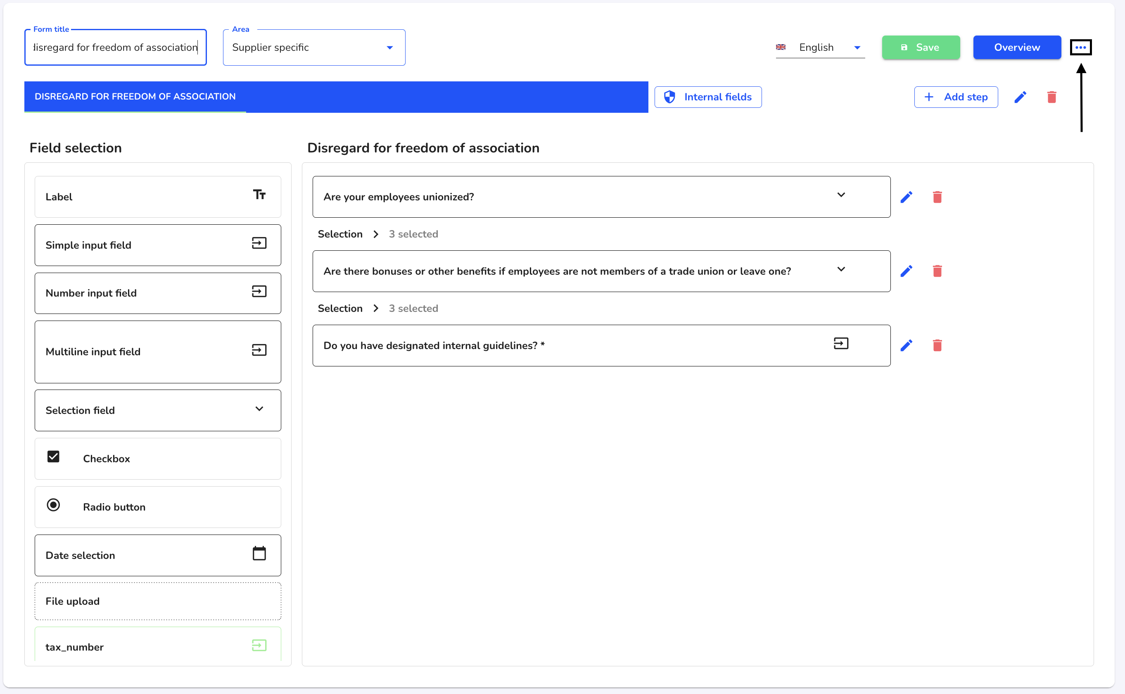Viewport: 1125px width, 694px height.
Task: Add a new step to the form
Action: click(956, 97)
